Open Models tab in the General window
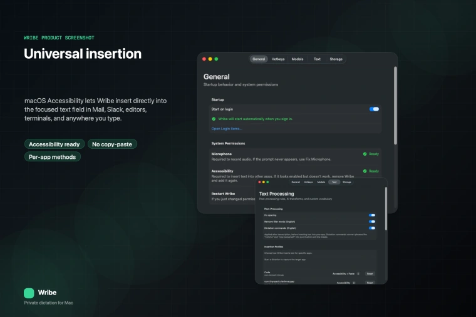 click(297, 59)
